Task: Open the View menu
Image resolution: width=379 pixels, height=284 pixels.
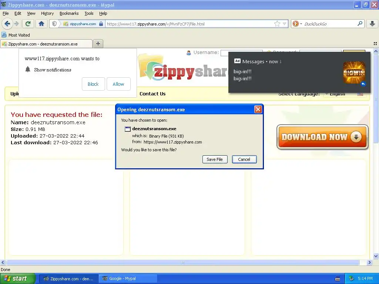Action: click(x=31, y=13)
